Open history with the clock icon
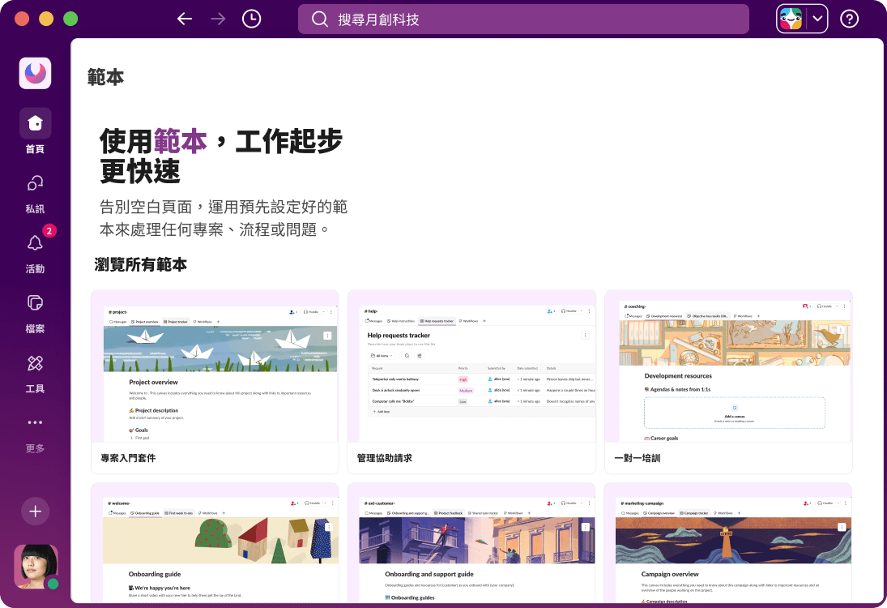Screen dimensions: 887x608 [x=251, y=18]
